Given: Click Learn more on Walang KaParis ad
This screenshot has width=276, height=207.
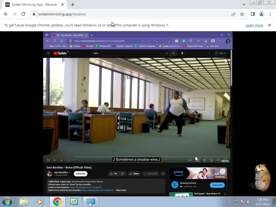Looking at the screenshot, I should (x=217, y=185).
